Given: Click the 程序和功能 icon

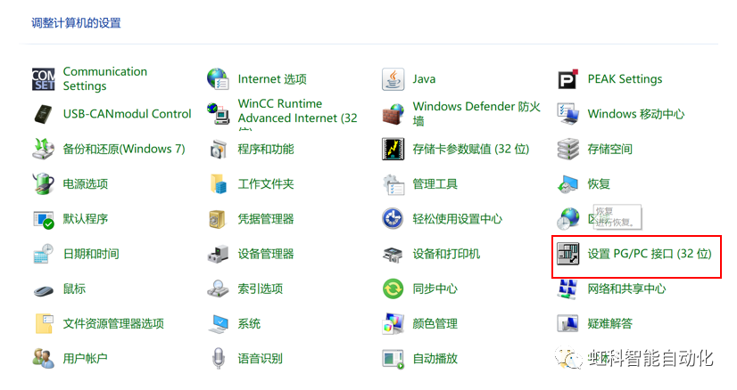Looking at the screenshot, I should click(218, 149).
